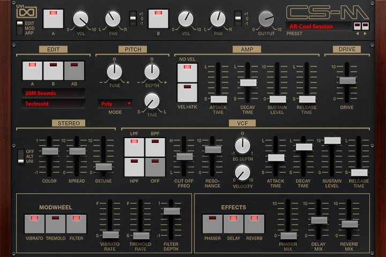Viewport: 386px width, 257px height.
Task: Click the VELOCITY knob in VCF
Action: tap(242, 172)
